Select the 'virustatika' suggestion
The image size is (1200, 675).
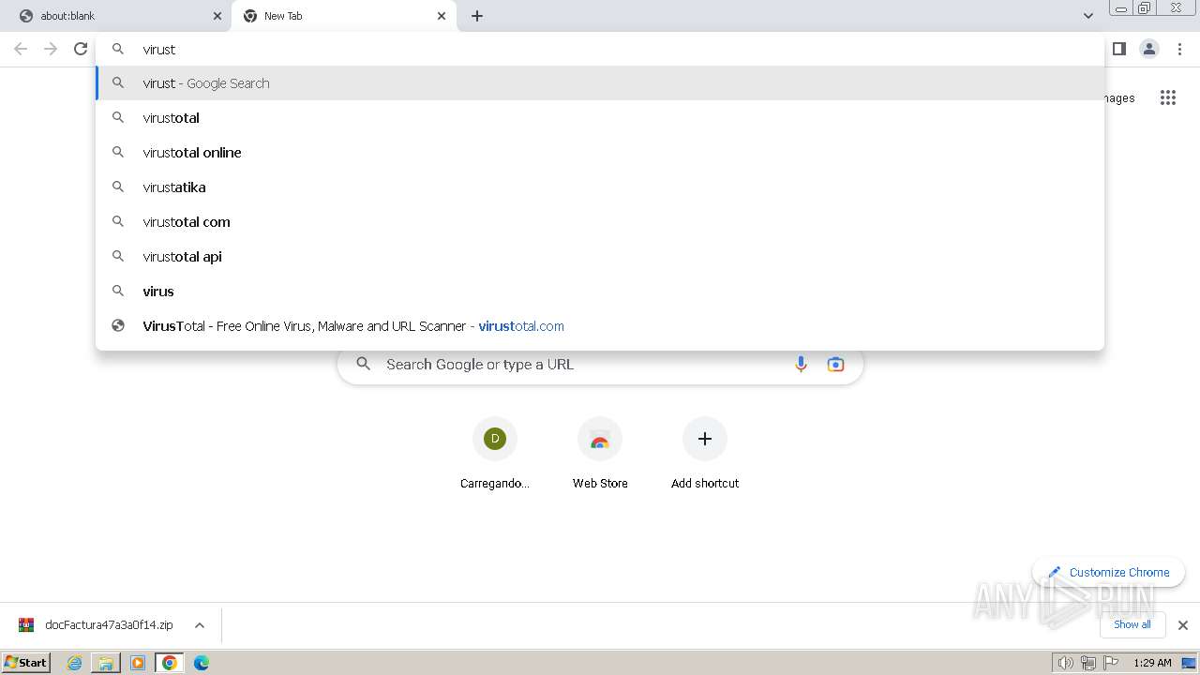(600, 187)
